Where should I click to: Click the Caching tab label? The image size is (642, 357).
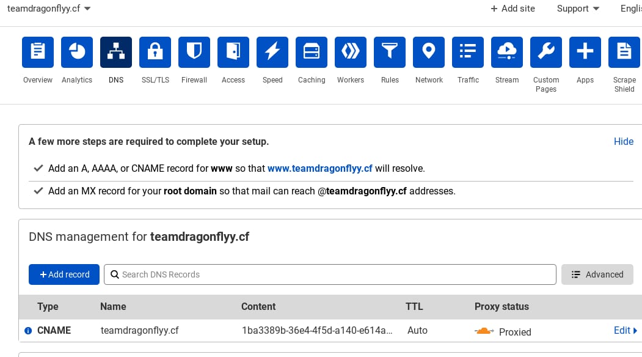coord(312,80)
